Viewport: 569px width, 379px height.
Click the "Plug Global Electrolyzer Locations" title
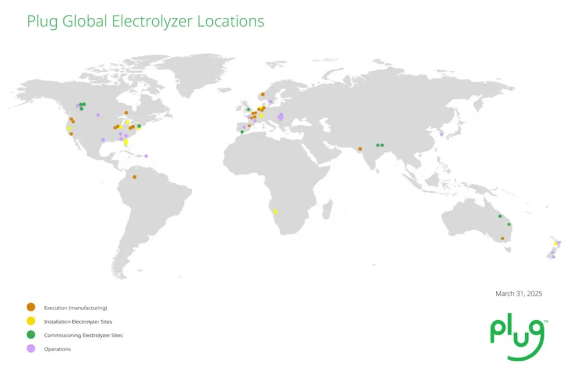click(146, 22)
